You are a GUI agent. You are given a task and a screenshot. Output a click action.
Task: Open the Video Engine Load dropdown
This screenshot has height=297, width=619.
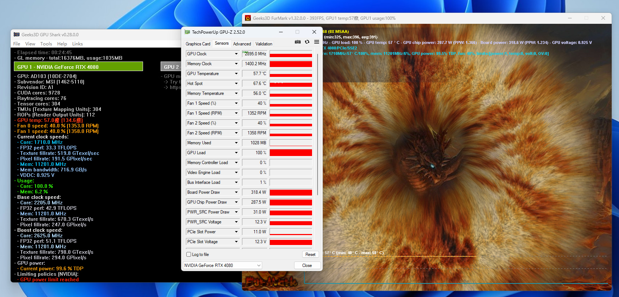237,172
